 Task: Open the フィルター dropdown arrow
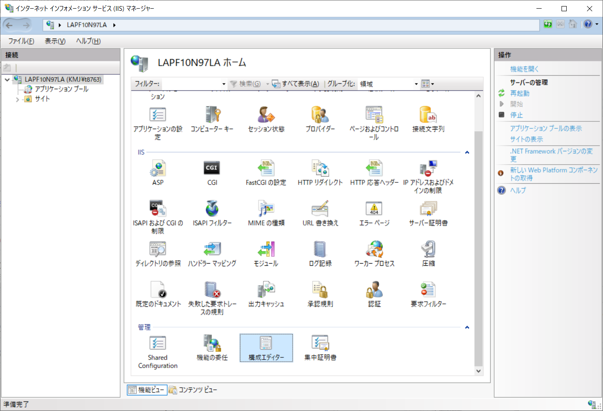(223, 84)
